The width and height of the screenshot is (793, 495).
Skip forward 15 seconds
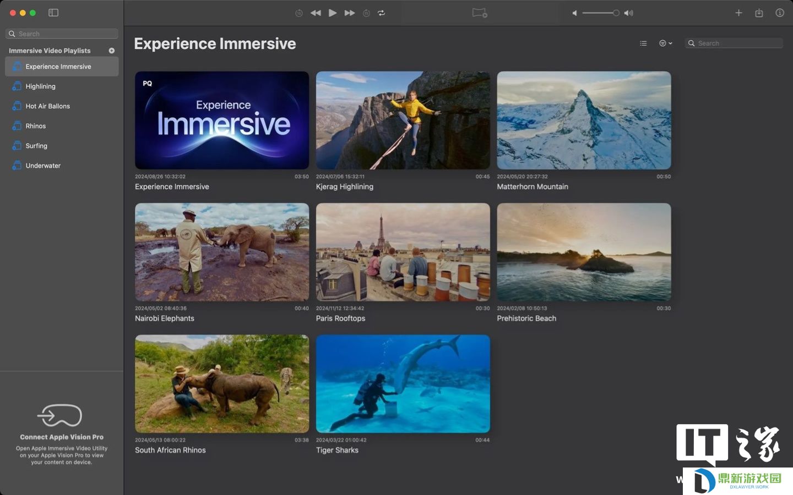(366, 13)
